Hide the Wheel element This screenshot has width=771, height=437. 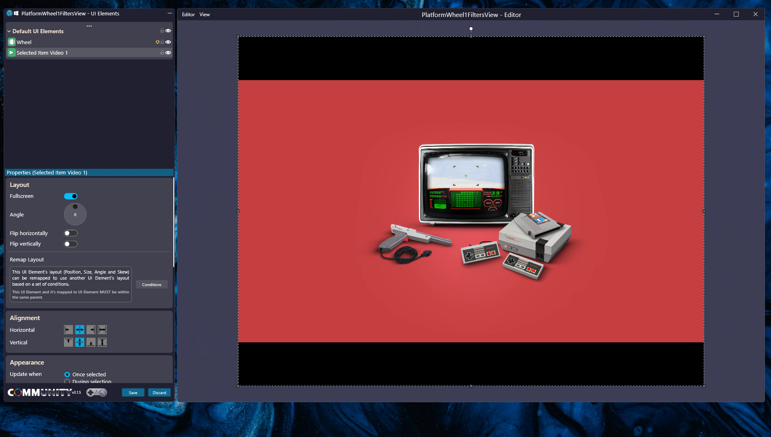coord(168,42)
